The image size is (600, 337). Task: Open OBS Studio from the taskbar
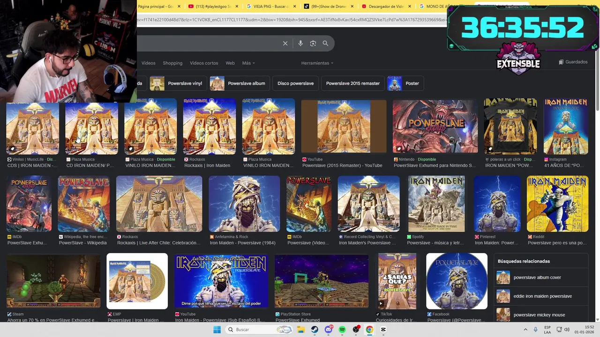356,330
